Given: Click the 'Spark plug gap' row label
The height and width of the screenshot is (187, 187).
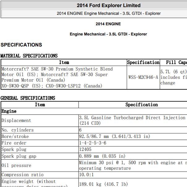Looking at the screenshot, I should point(19,156).
